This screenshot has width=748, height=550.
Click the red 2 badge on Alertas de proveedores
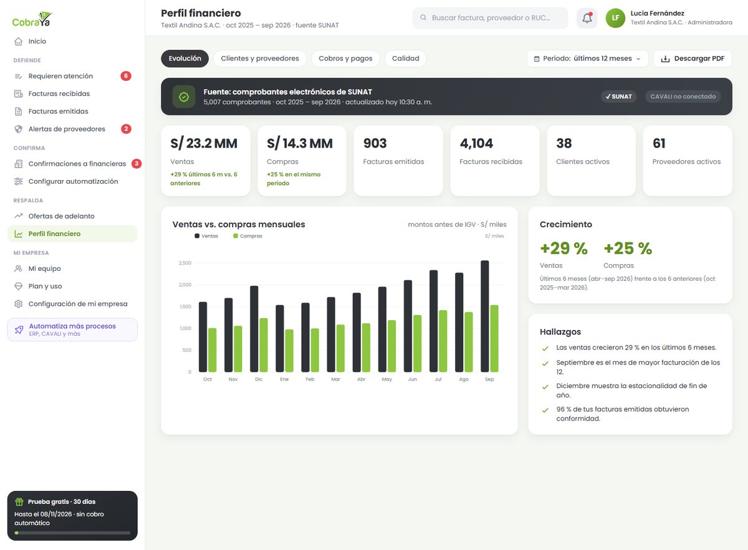point(126,129)
